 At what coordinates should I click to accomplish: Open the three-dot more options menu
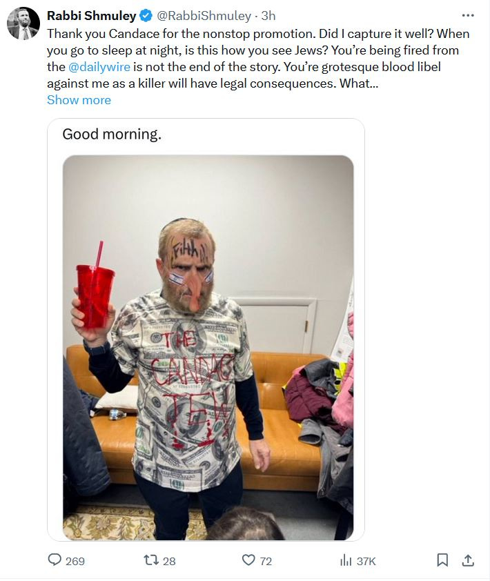click(468, 16)
